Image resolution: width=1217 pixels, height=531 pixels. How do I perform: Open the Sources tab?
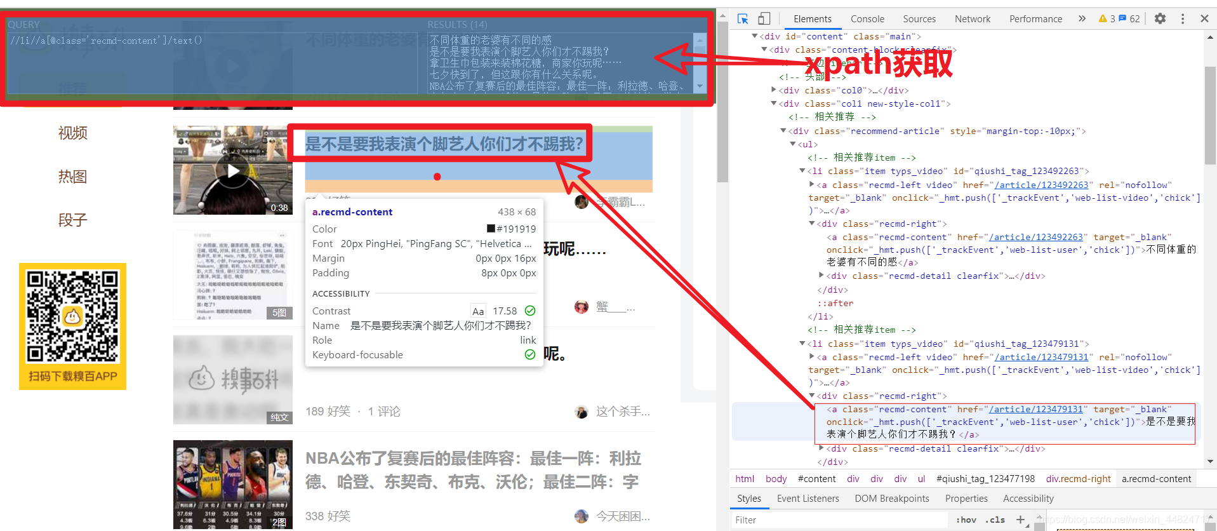click(x=919, y=19)
